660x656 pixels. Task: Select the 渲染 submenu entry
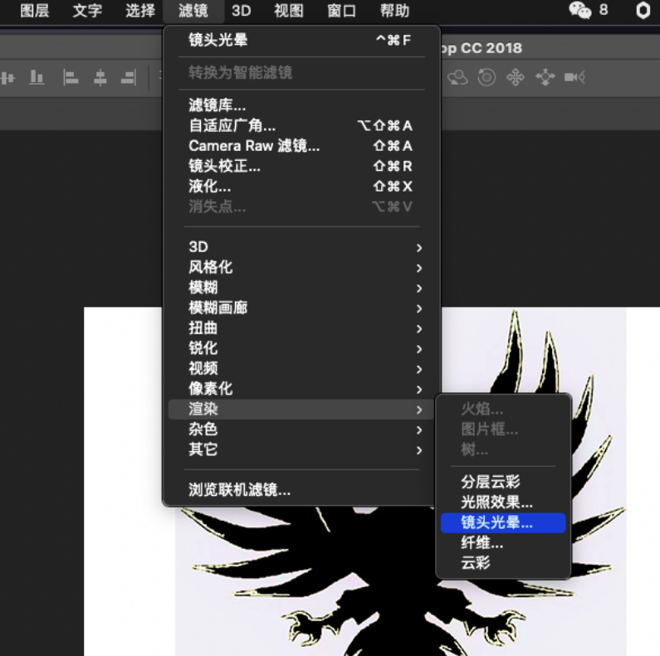coord(301,409)
